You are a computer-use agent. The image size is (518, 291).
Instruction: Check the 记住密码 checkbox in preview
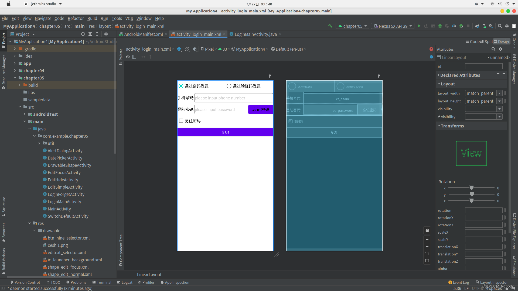[x=181, y=121]
